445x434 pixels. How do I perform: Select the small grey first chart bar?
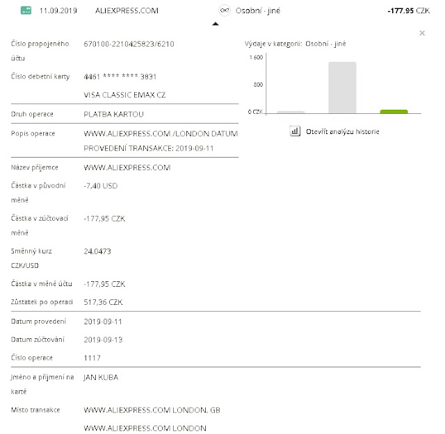tap(291, 112)
